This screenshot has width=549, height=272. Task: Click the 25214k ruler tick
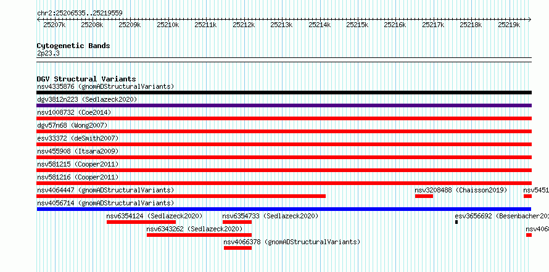[x=320, y=25]
